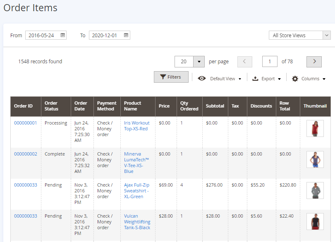Viewport: 335px width, 242px height.
Task: Sort by the Row Total column header
Action: click(285, 106)
